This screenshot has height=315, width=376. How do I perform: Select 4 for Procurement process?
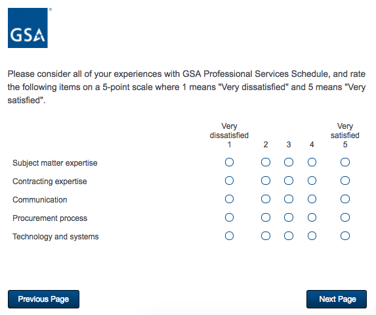(312, 218)
